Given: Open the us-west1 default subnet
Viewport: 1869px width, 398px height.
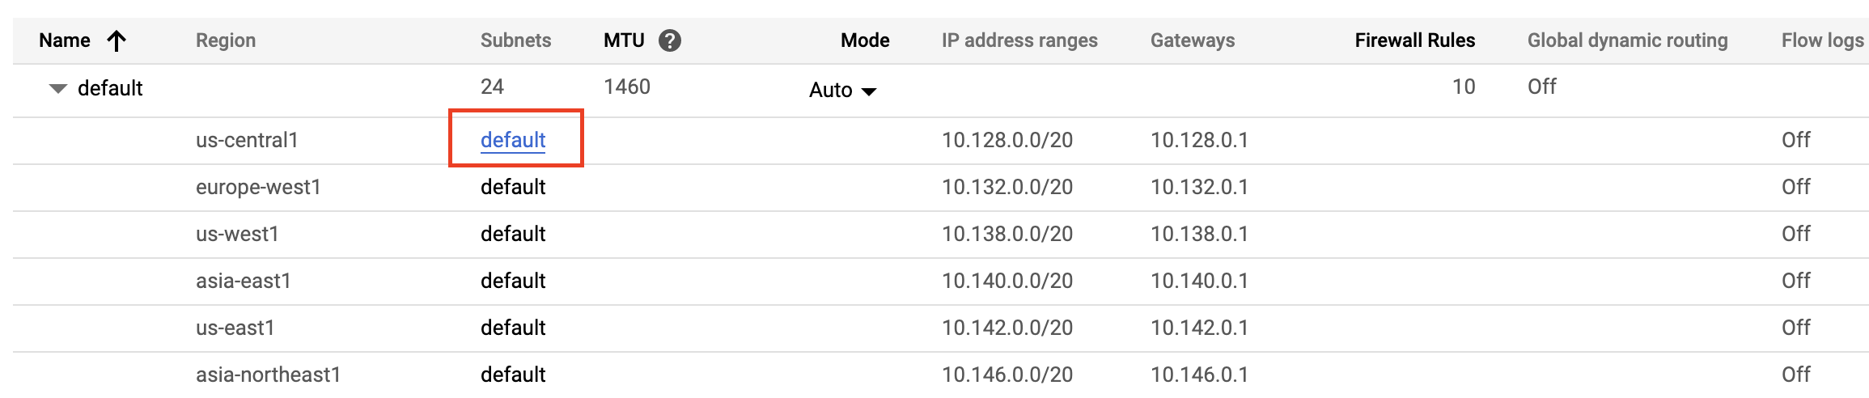Looking at the screenshot, I should [513, 234].
